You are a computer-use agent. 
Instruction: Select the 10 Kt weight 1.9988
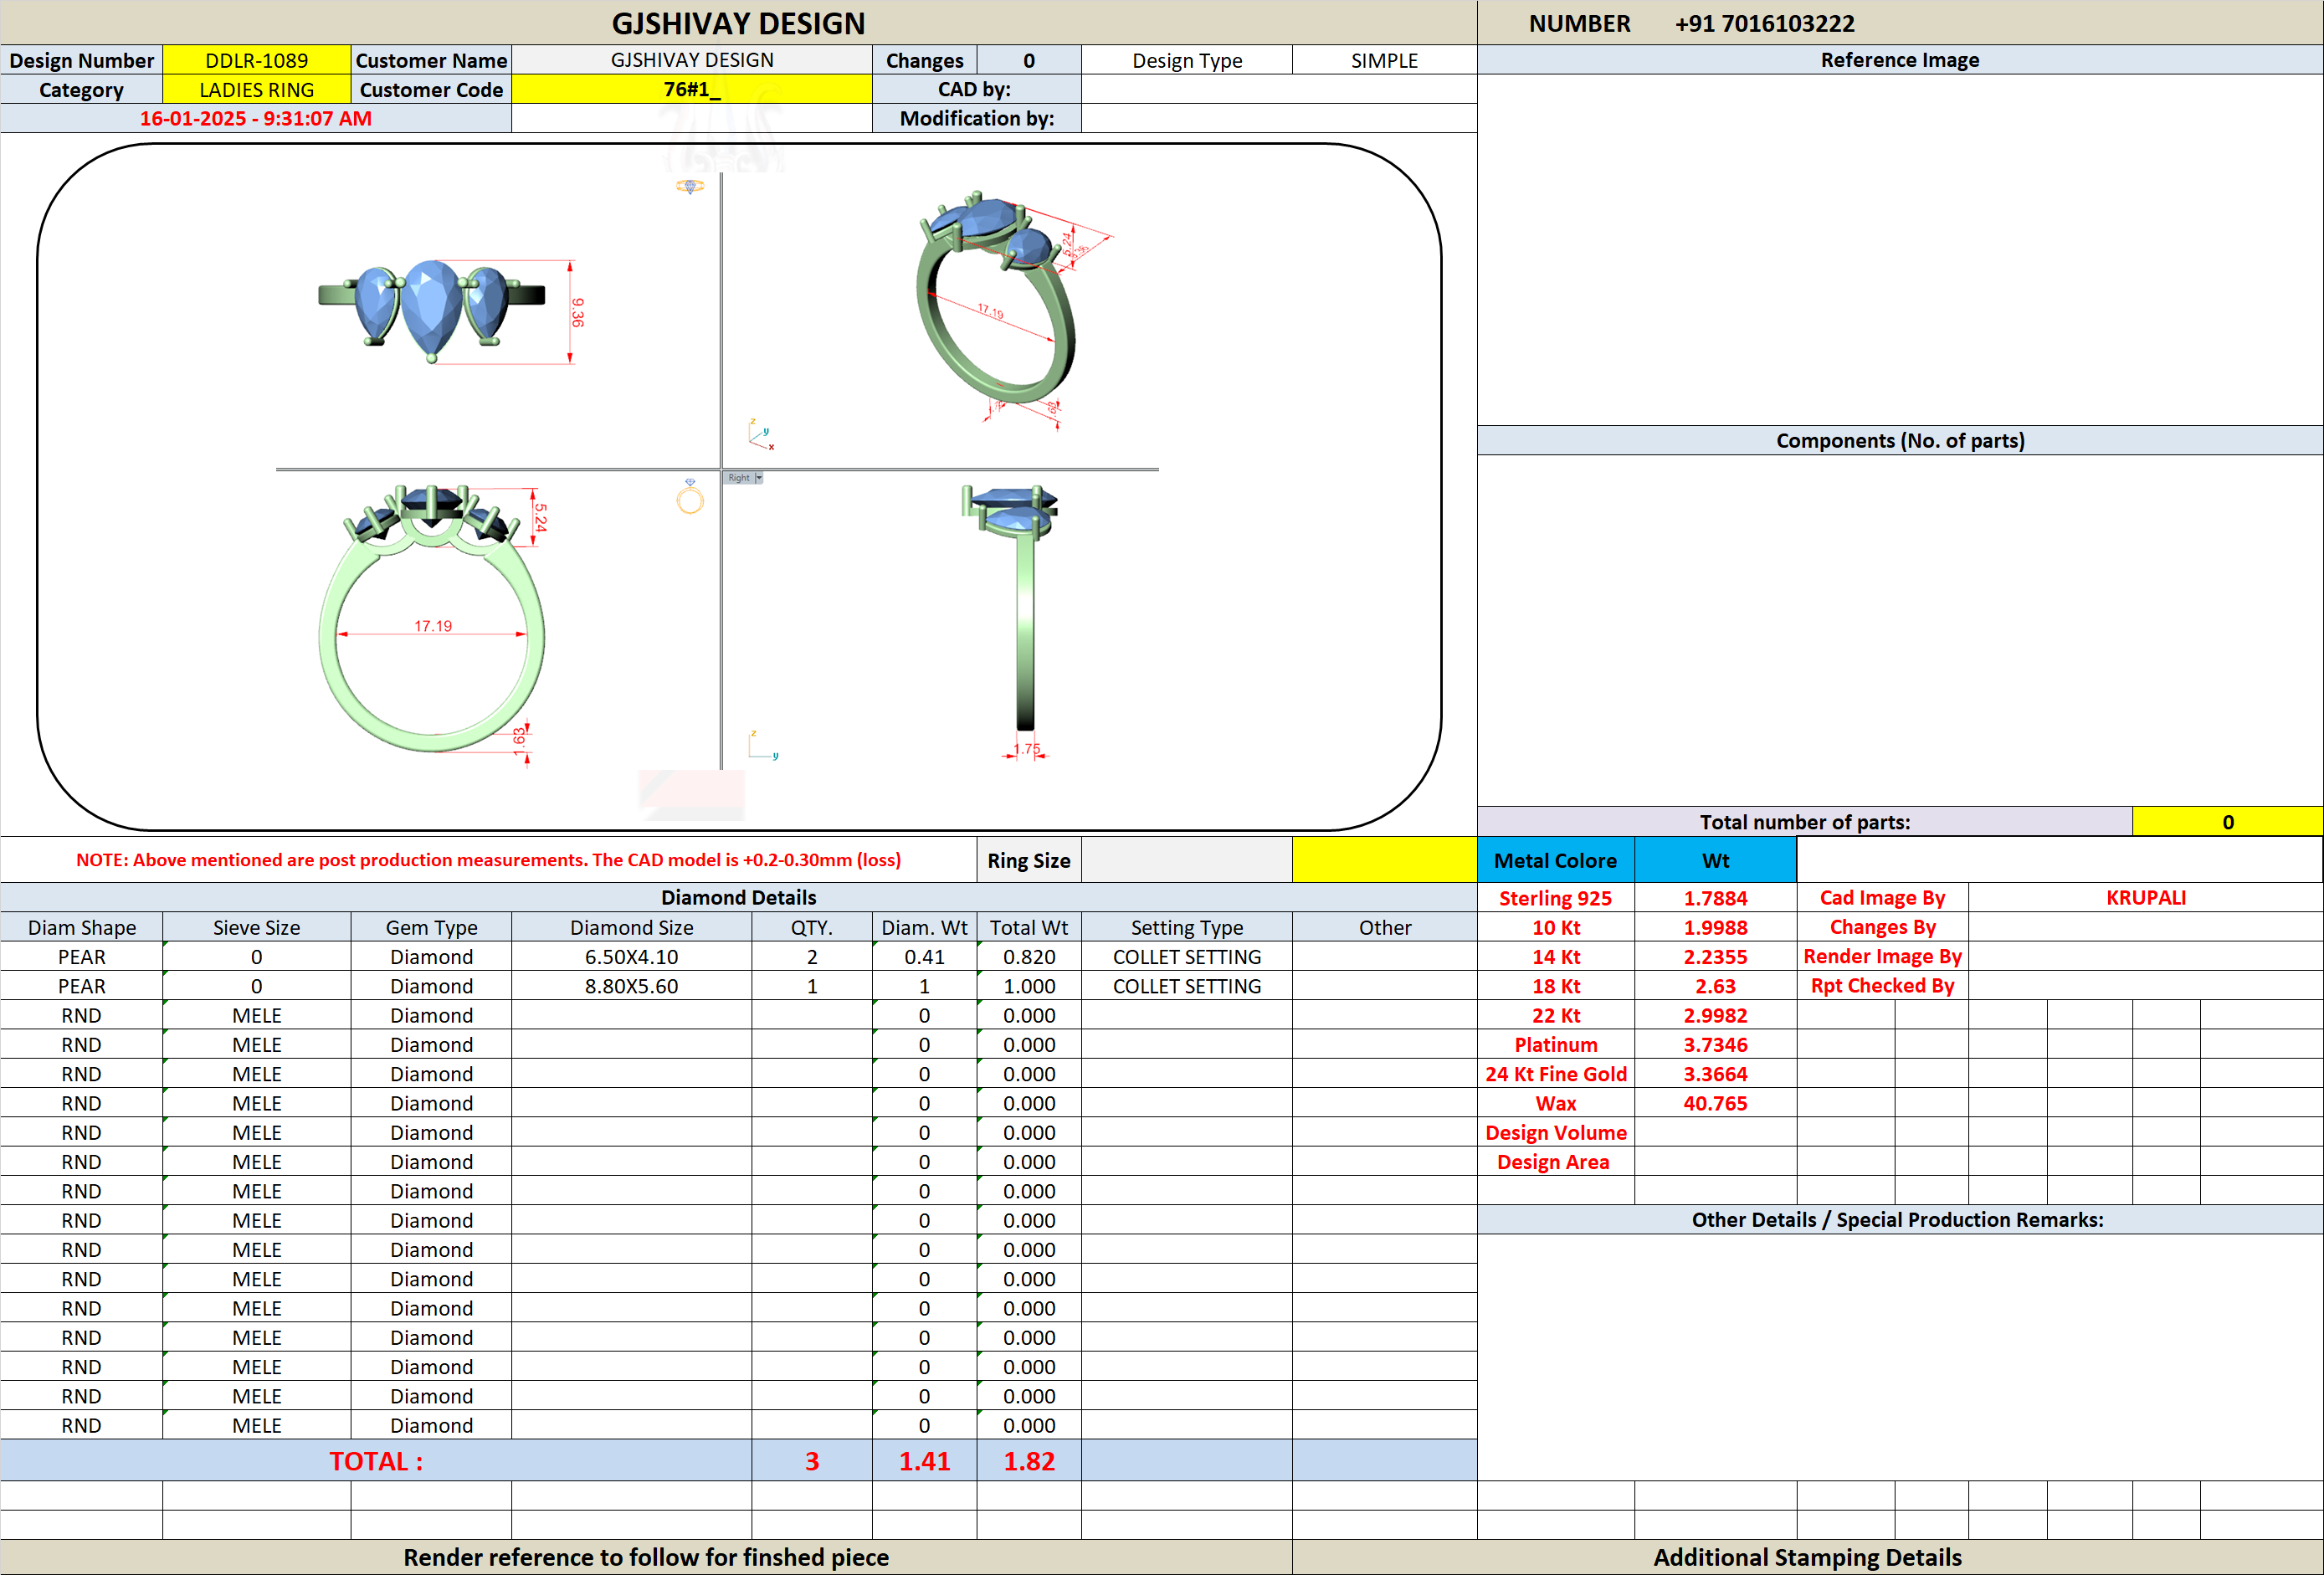point(1715,927)
